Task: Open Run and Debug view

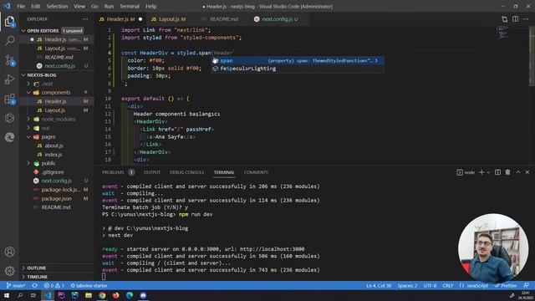Action: click(x=9, y=79)
